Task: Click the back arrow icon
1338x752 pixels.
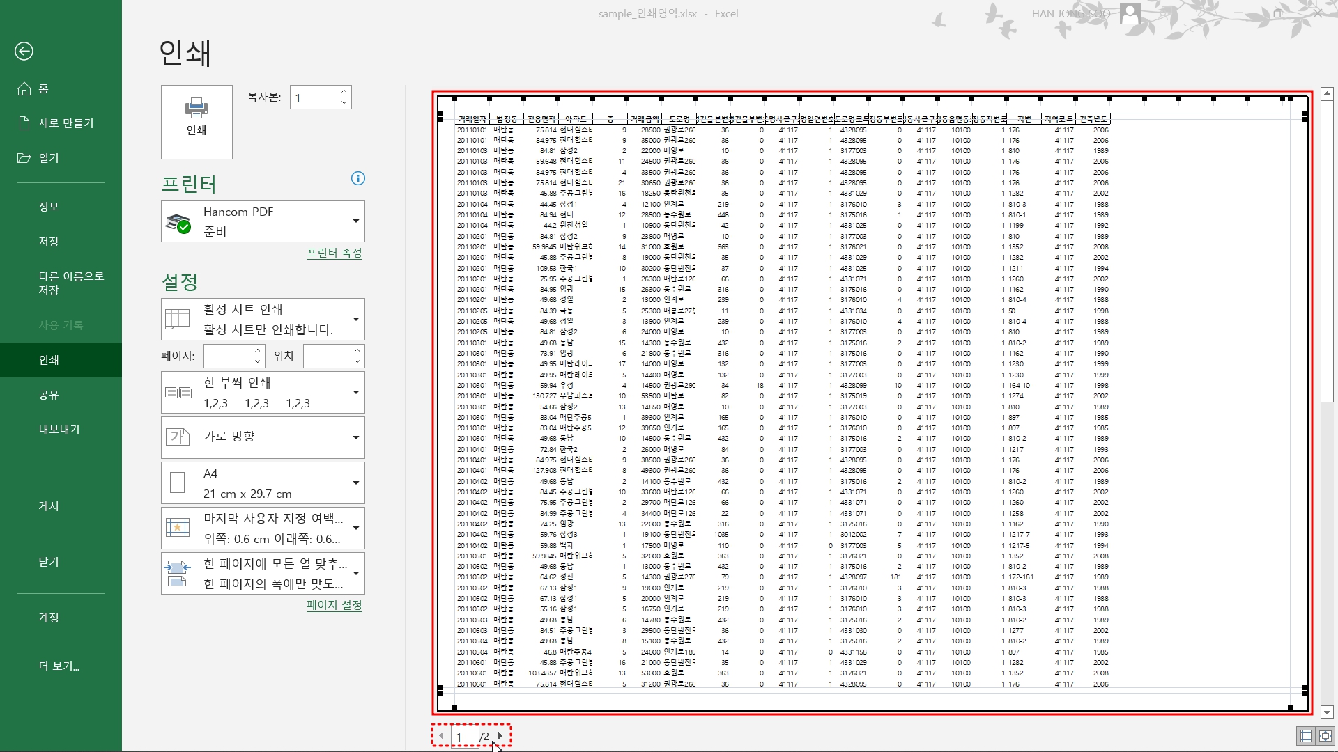Action: (x=24, y=51)
